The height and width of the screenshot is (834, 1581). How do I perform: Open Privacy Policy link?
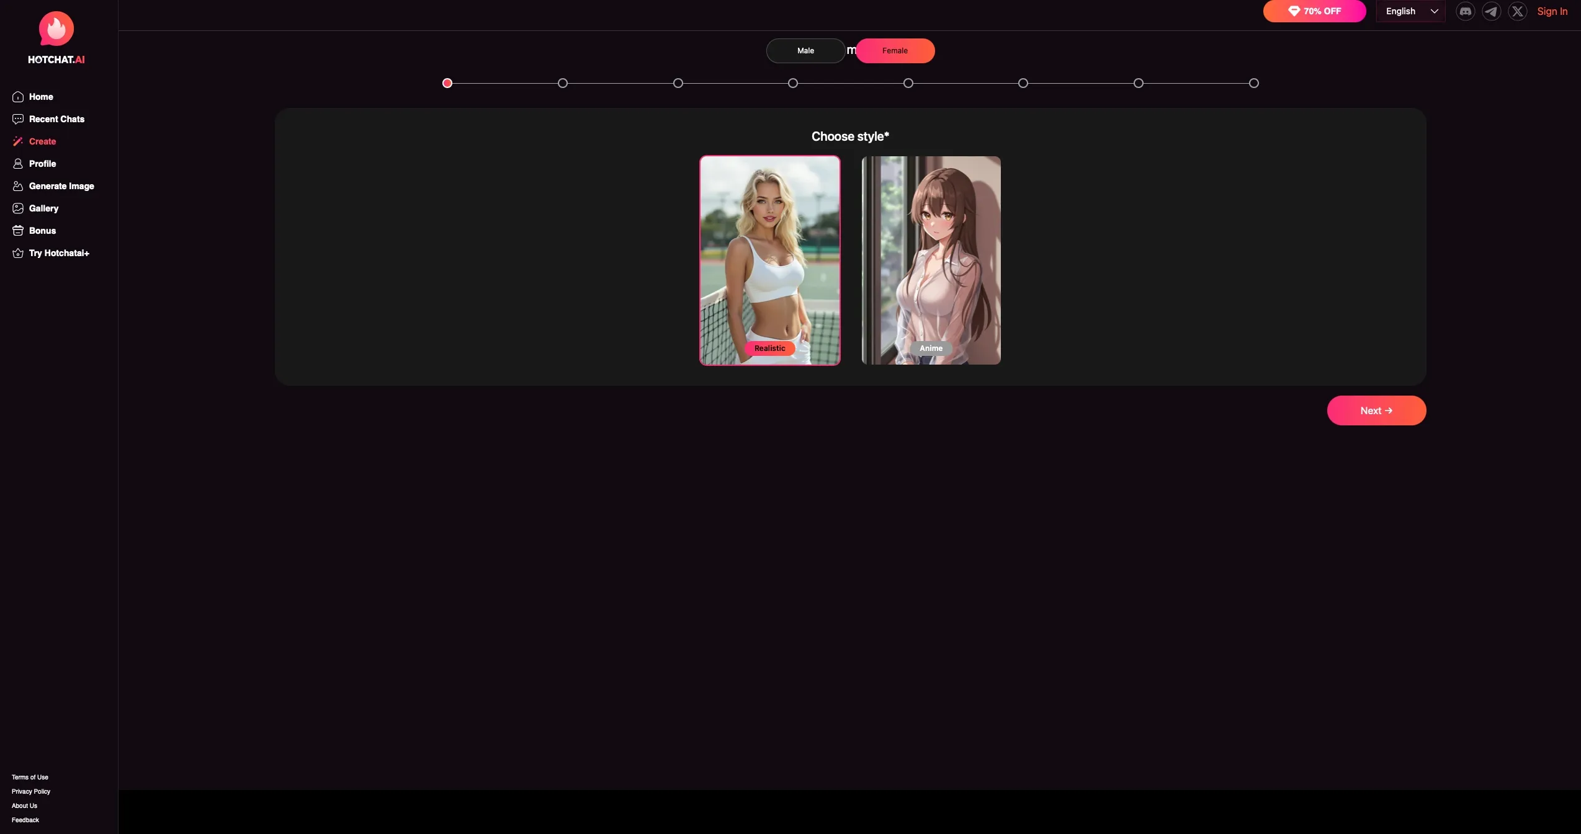(x=31, y=791)
